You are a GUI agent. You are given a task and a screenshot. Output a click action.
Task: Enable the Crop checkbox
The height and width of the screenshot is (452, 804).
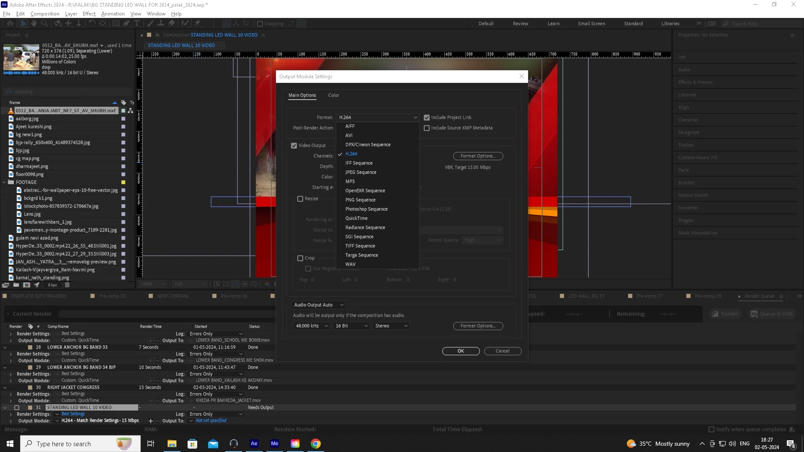pos(300,258)
